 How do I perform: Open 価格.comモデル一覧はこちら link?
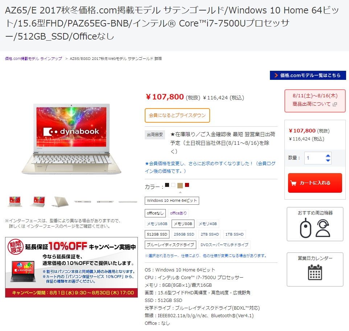pos(308,75)
